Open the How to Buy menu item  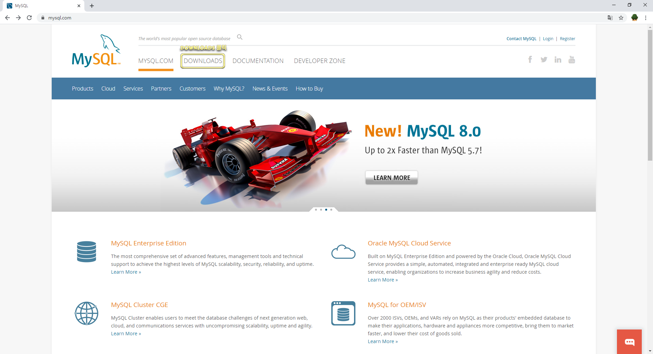[309, 88]
